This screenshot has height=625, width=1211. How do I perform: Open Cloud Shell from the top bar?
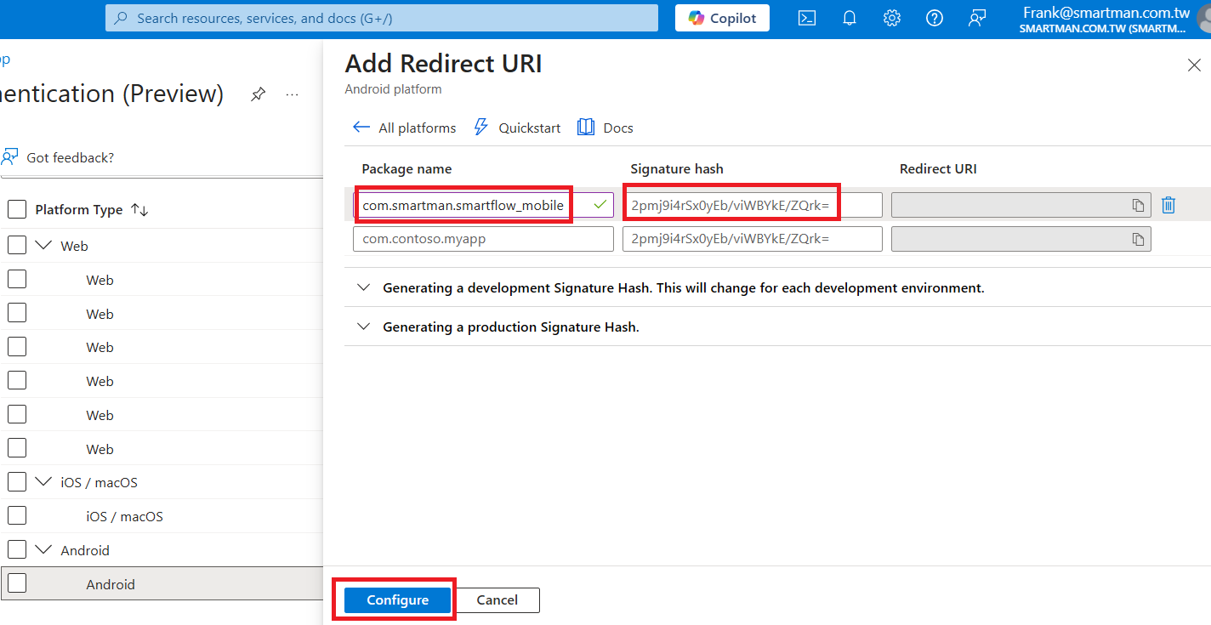tap(807, 18)
